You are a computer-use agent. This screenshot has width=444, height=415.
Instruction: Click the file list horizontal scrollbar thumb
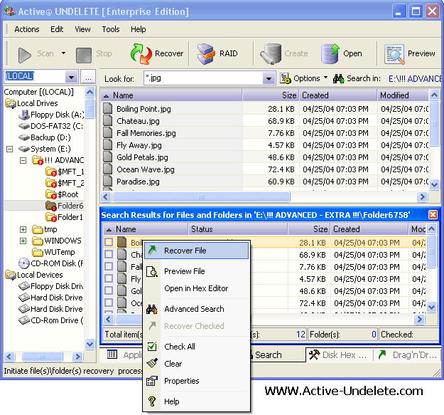click(201, 196)
